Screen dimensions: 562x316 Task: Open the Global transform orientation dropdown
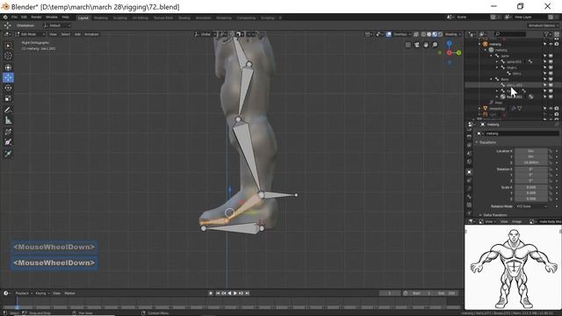(x=205, y=34)
